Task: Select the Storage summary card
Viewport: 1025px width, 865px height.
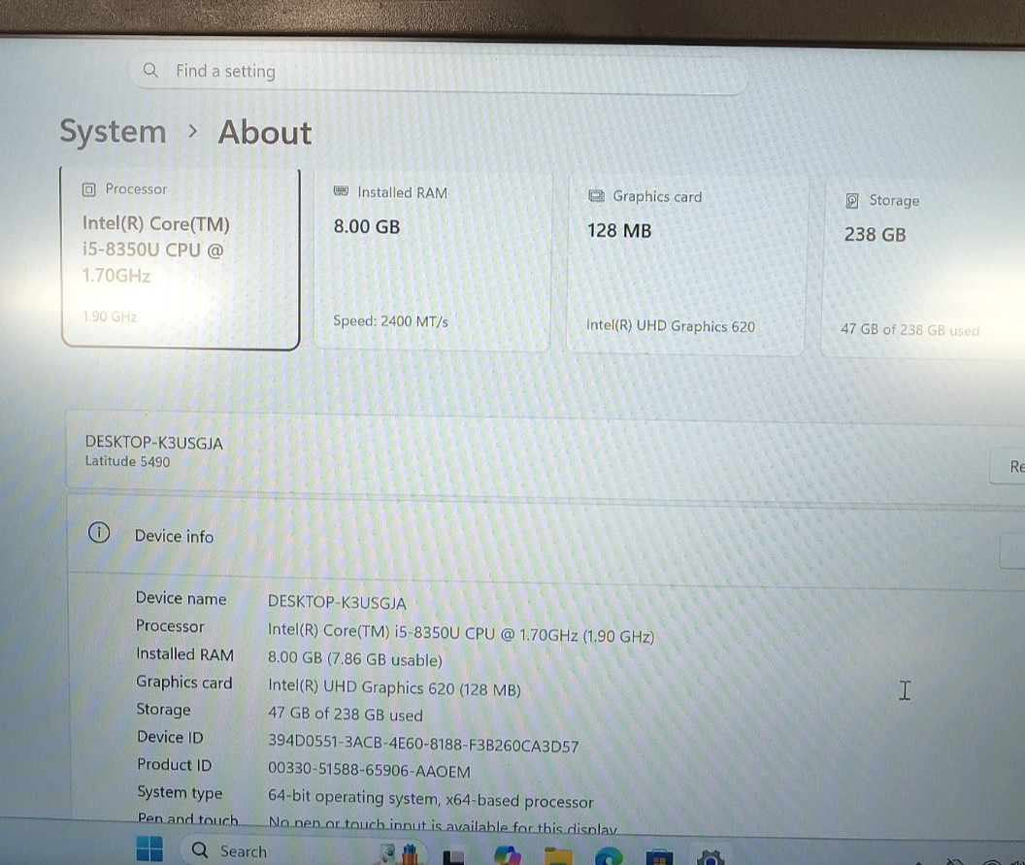Action: 923,267
